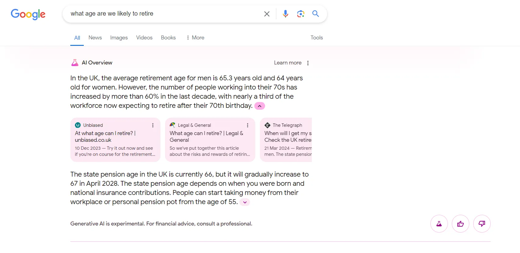Switch to the Images tab
520x253 pixels.
click(119, 37)
